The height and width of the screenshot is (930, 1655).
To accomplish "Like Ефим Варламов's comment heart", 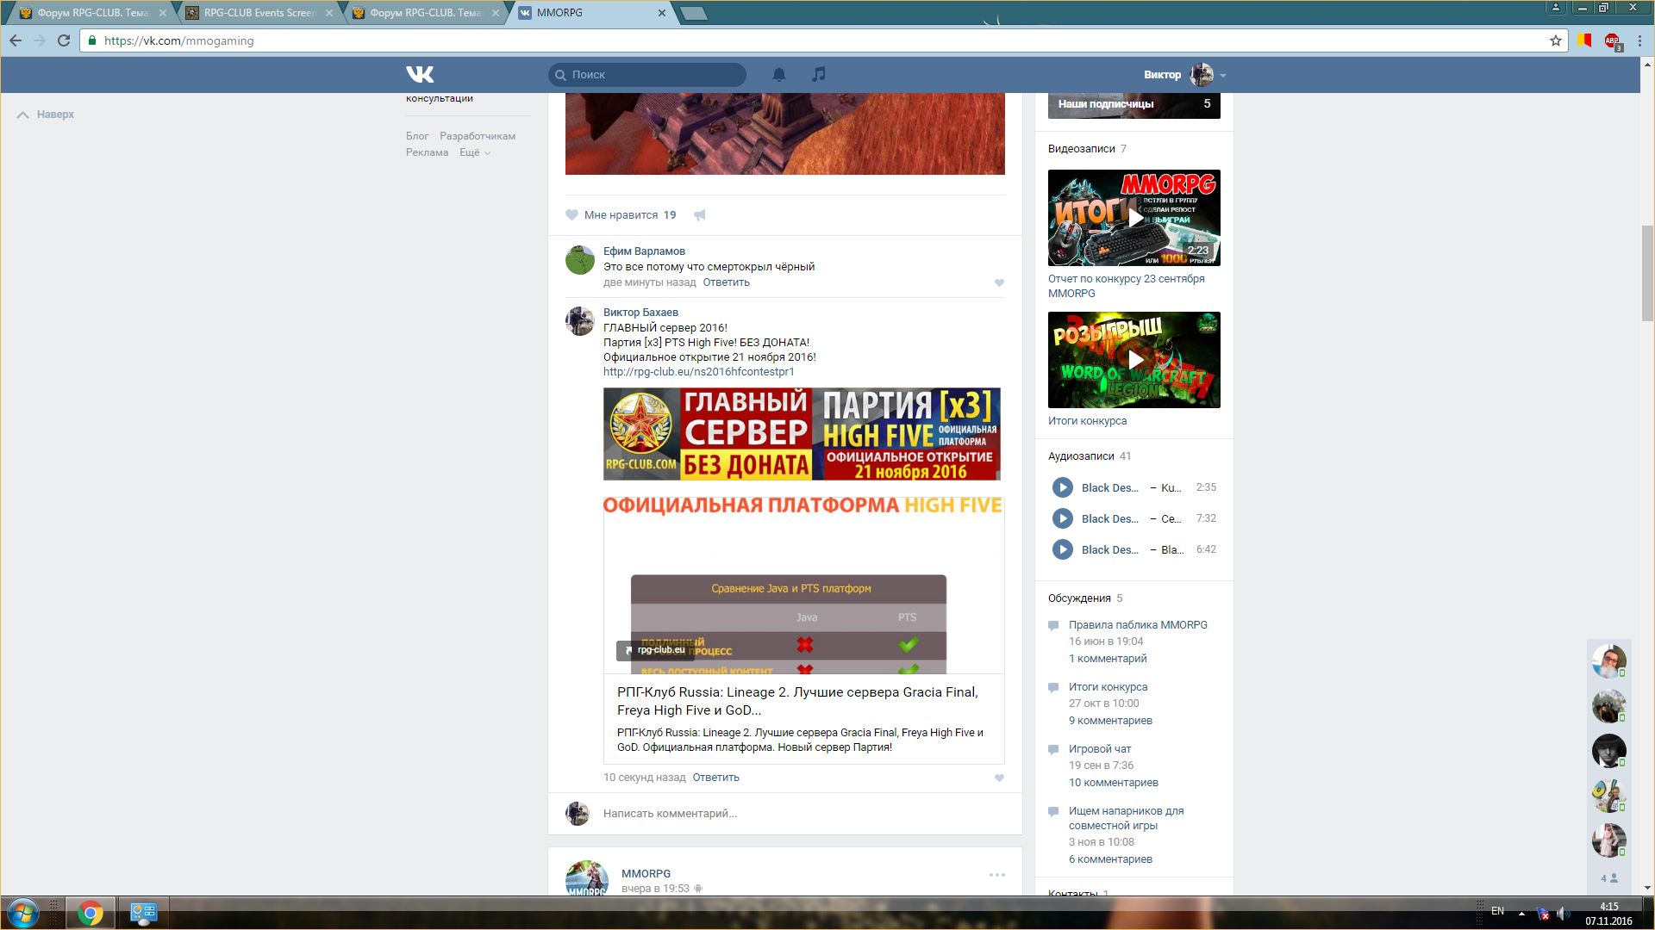I will tap(999, 282).
